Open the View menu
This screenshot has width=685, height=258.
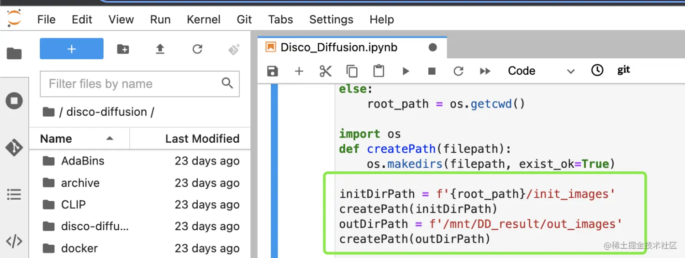tap(121, 20)
